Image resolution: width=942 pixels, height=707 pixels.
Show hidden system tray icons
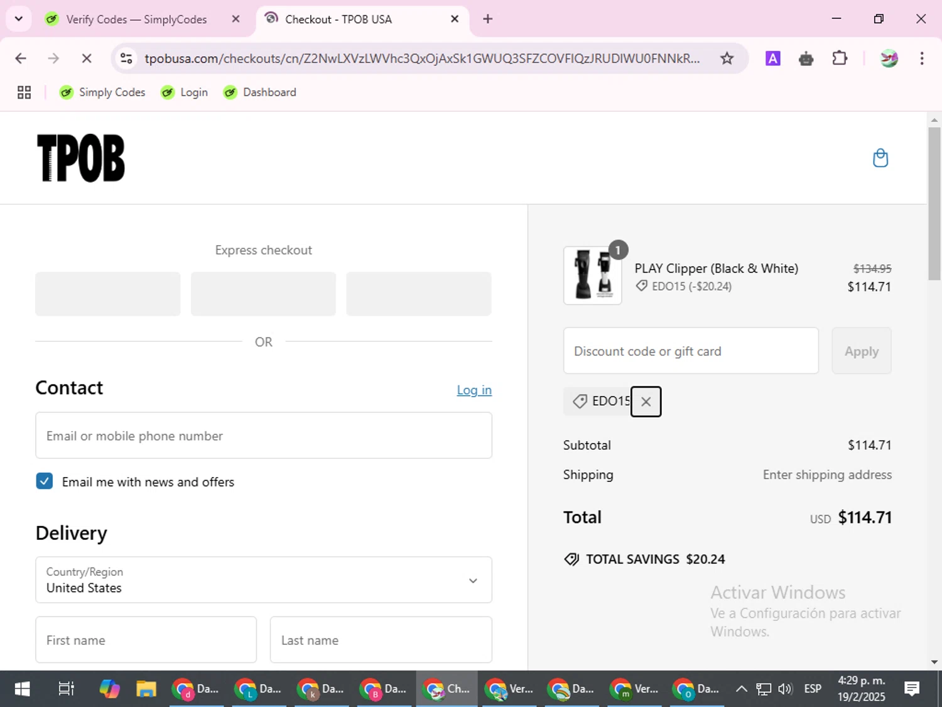coord(741,689)
